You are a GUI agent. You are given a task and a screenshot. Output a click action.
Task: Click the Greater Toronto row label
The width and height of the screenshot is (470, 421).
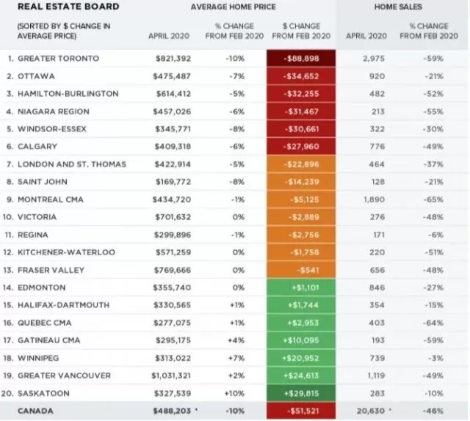(x=58, y=59)
